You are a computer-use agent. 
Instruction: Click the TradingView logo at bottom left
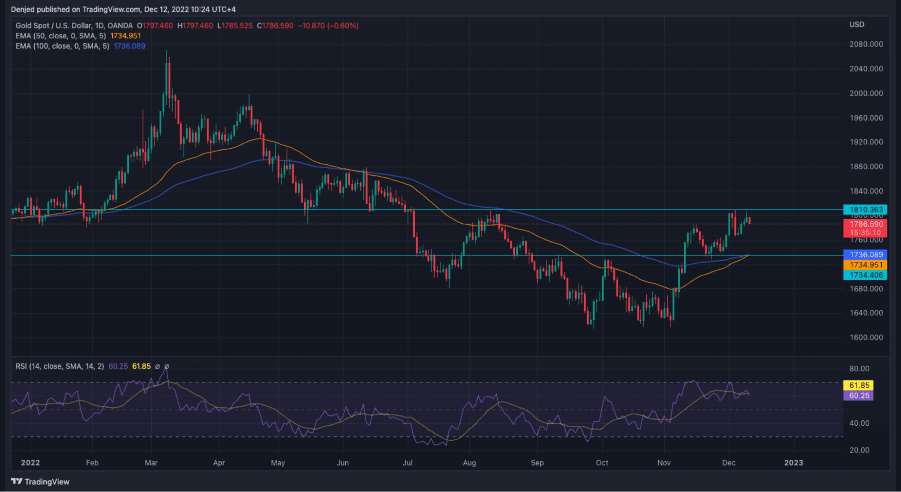pos(40,482)
